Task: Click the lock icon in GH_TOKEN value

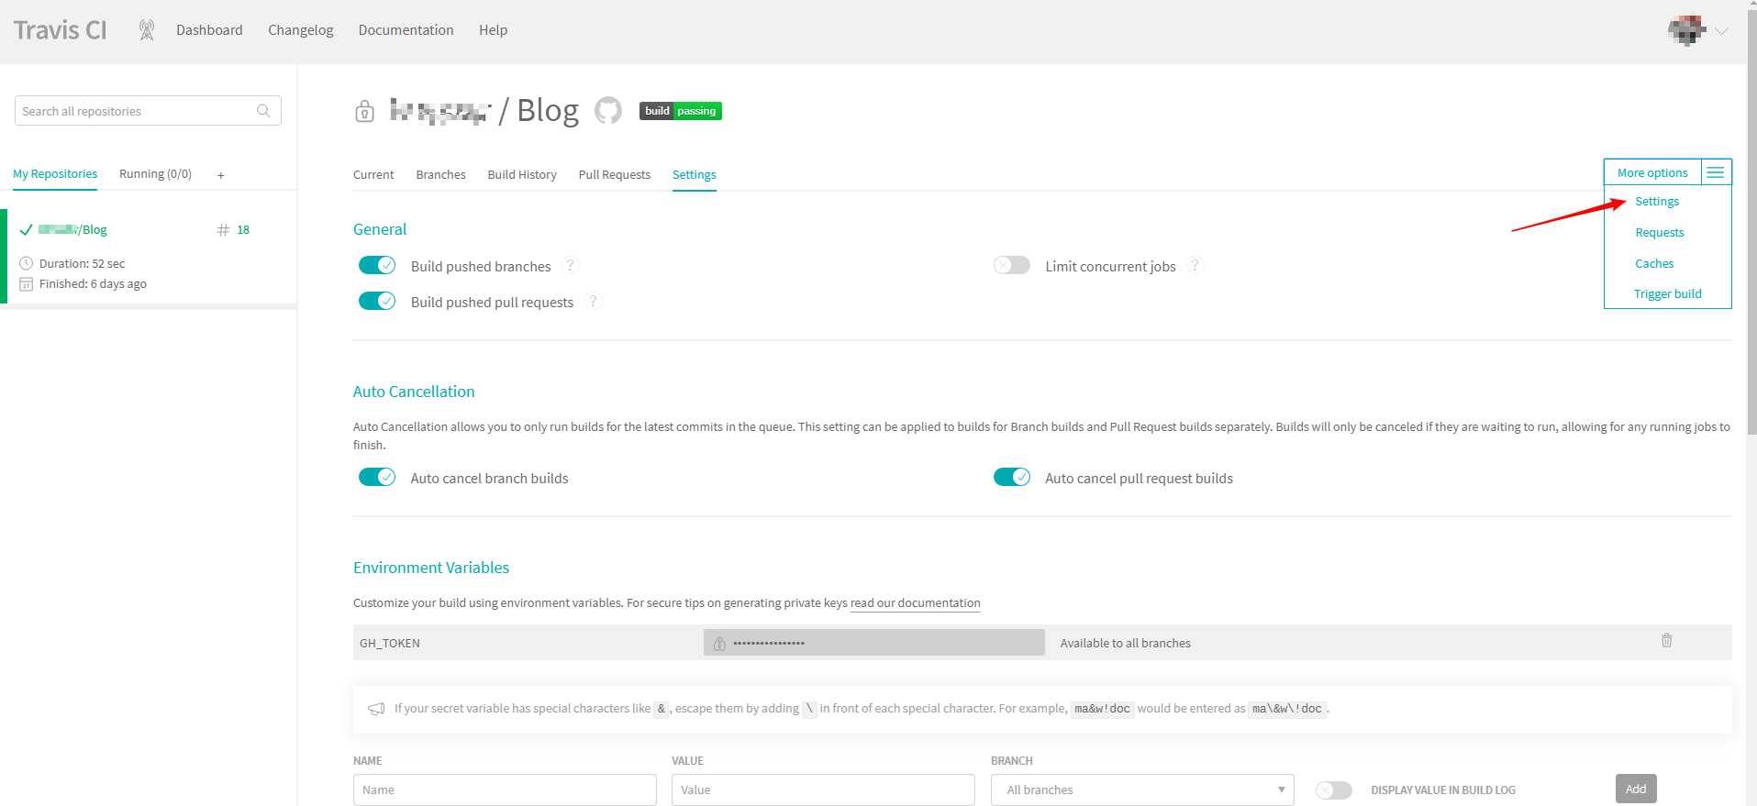Action: 719,644
